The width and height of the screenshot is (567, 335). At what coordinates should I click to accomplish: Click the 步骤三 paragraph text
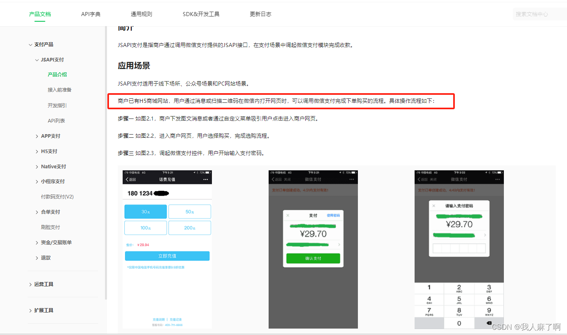pyautogui.click(x=191, y=153)
